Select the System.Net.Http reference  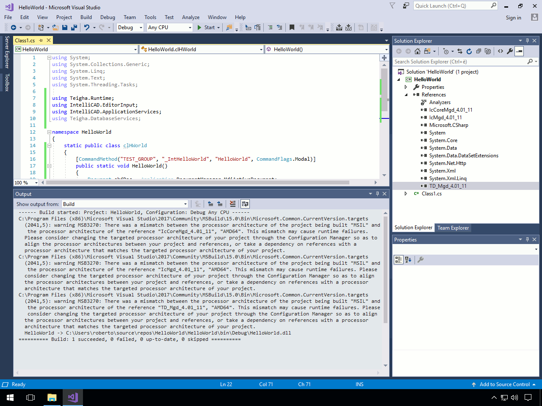[448, 163]
